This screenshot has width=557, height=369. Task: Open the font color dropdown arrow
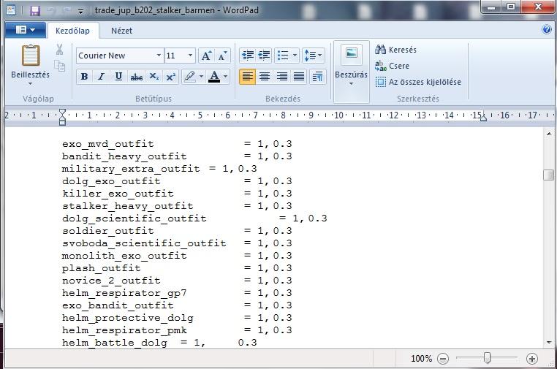225,76
